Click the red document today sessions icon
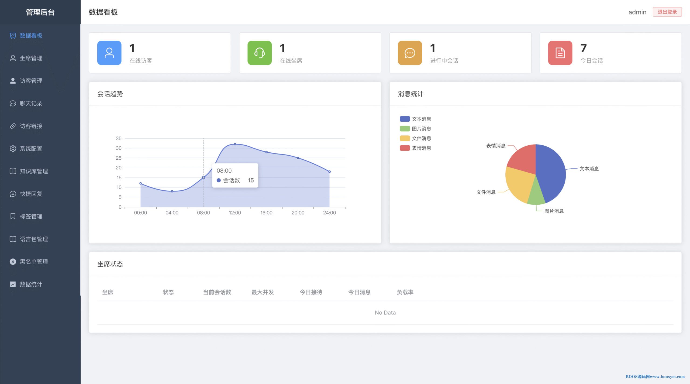Viewport: 690px width, 384px height. (x=560, y=53)
